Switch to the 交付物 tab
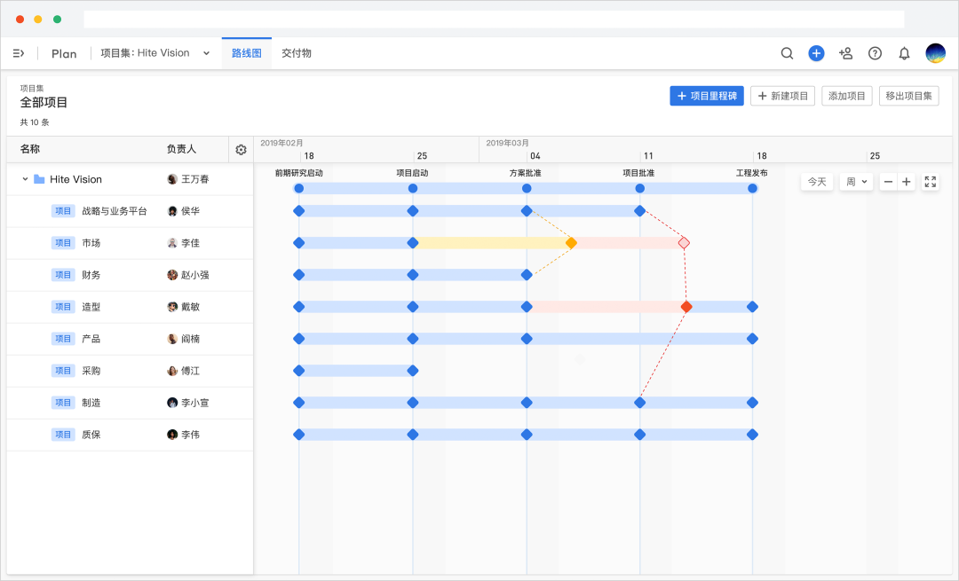 pos(296,53)
